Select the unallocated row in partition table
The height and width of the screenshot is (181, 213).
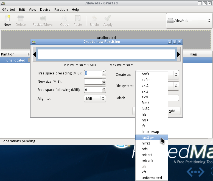(x=15, y=60)
